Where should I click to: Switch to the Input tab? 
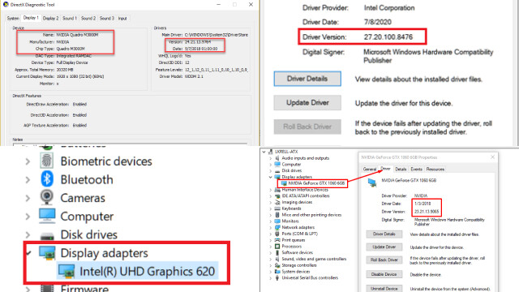click(122, 19)
